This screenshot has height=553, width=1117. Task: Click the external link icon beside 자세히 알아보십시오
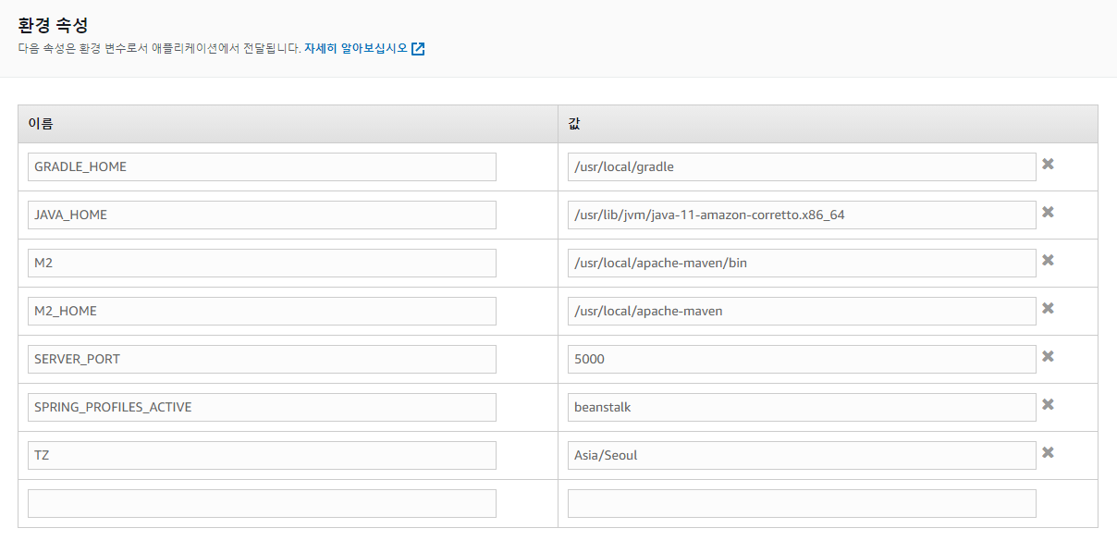pos(418,49)
